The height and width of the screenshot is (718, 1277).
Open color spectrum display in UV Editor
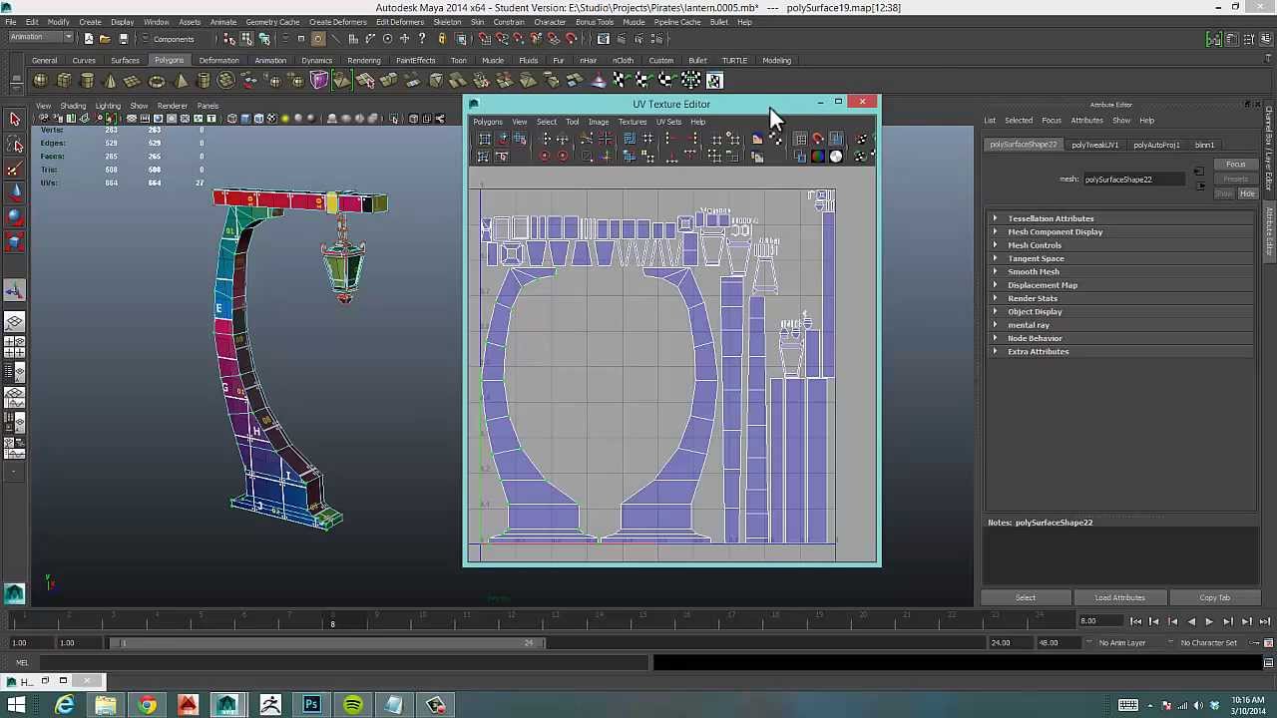point(818,156)
